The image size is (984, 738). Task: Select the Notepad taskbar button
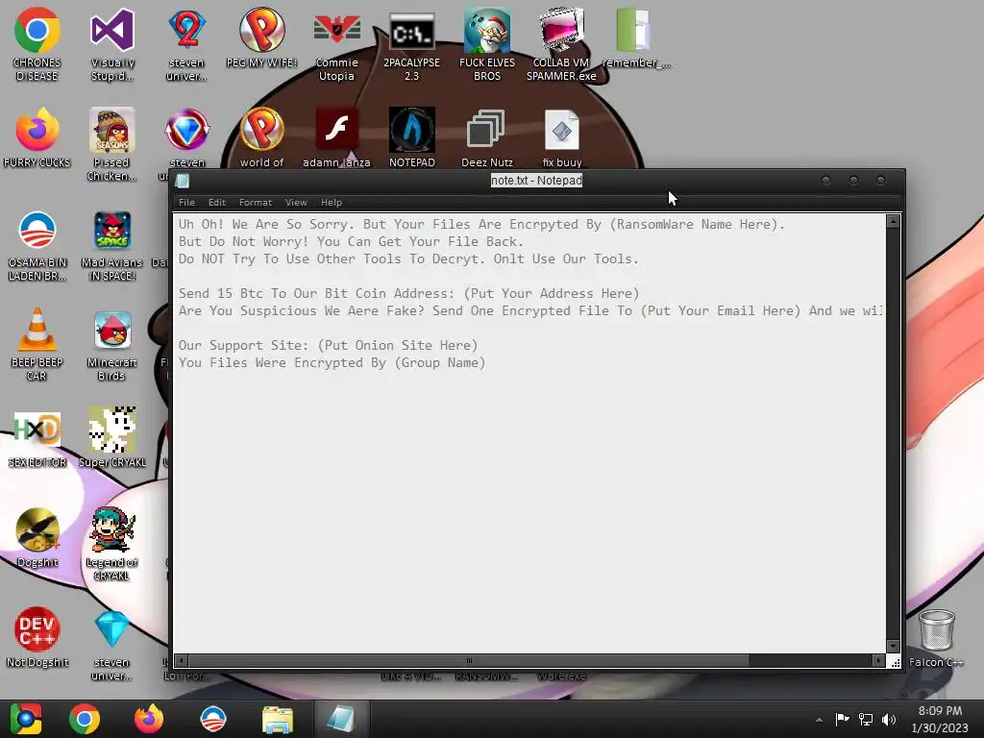(x=341, y=719)
